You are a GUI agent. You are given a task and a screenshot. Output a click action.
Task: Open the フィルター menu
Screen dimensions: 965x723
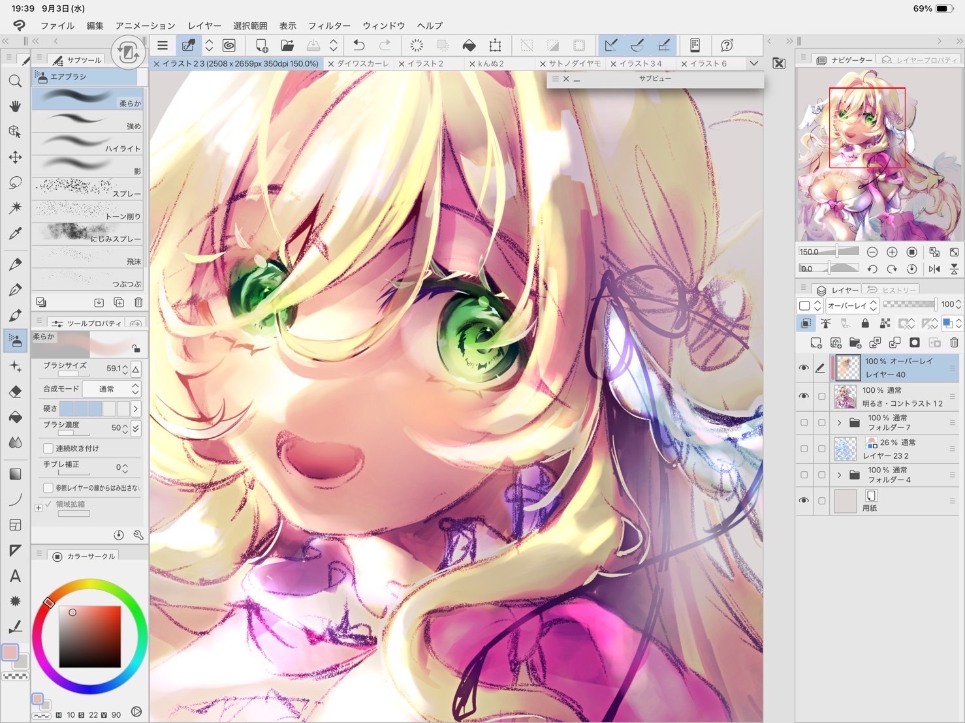[x=329, y=25]
